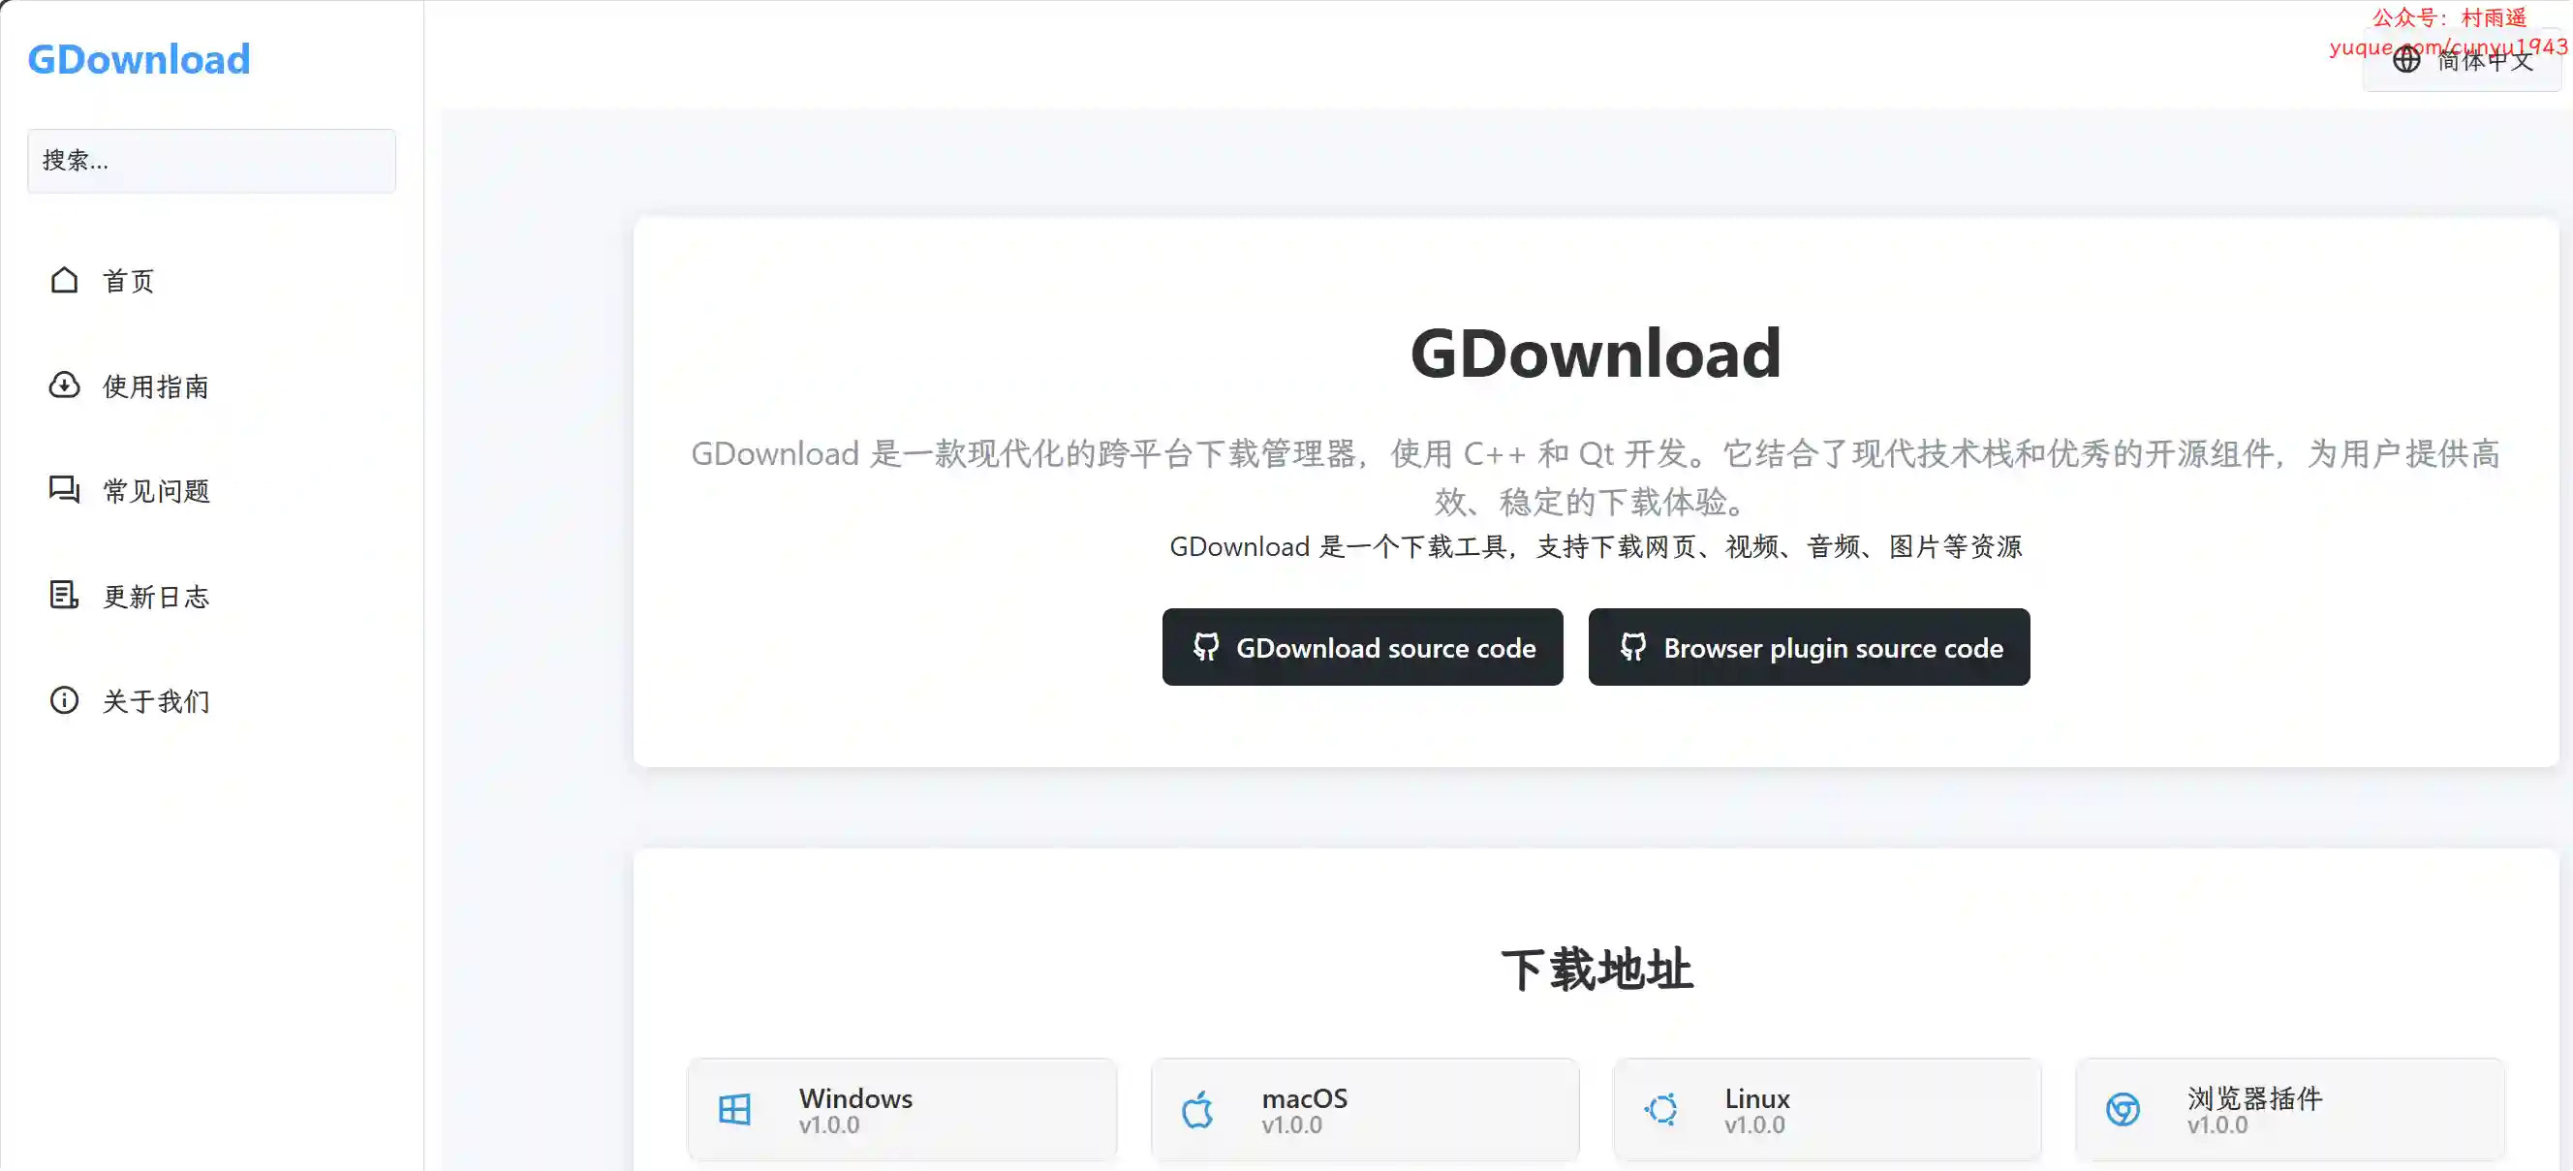Click the download icon beside 使用指南
Screen dimensions: 2573x1171
(x=64, y=385)
